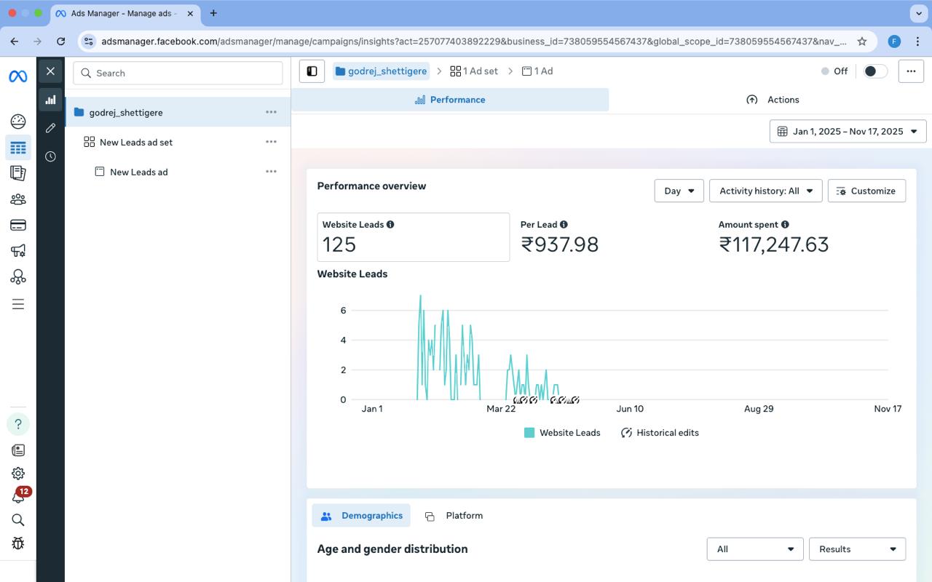
Task: Expand the Day granularity dropdown
Action: pyautogui.click(x=679, y=191)
